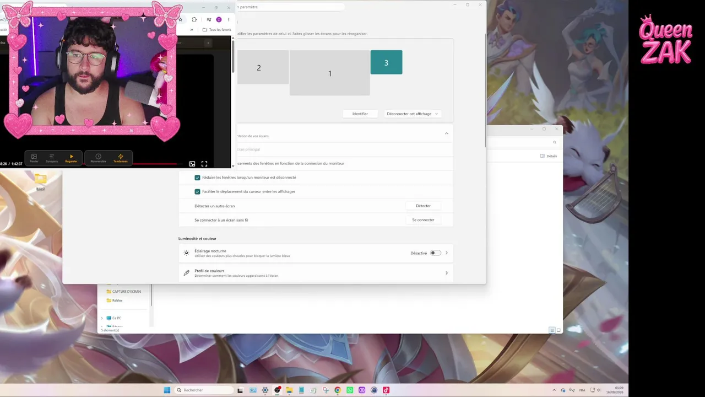This screenshot has height=397, width=705.
Task: Select the Poster icon in the video bar
Action: point(34,158)
